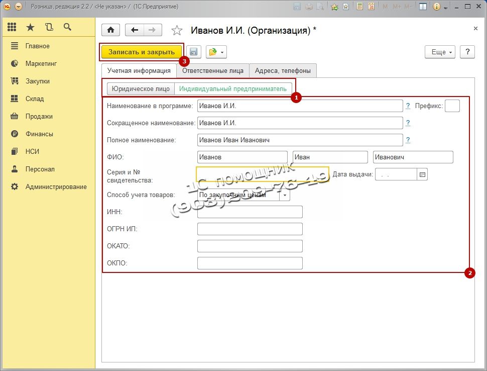Open the calculator icon in title bar
Viewport: 487px width, 371px height.
coord(359,7)
